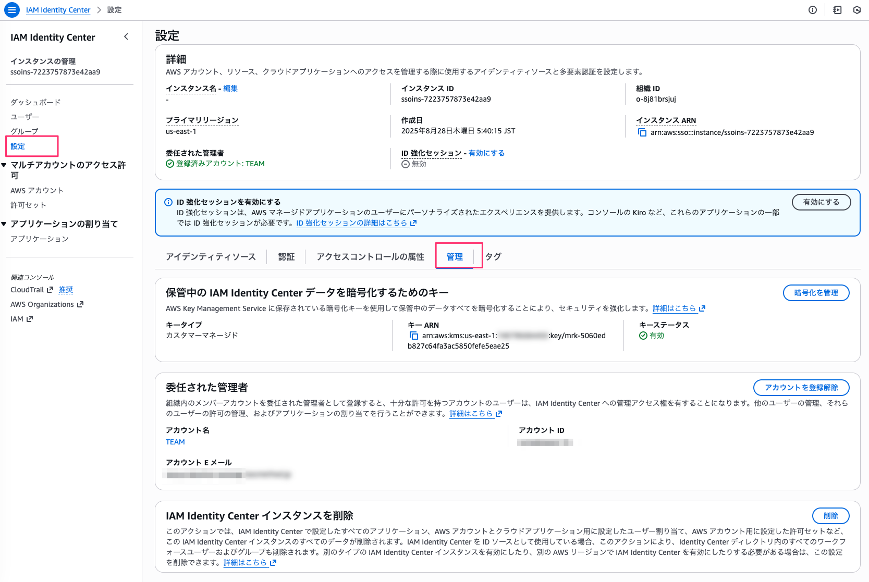Click the アカウントを登録解除 button

(801, 388)
